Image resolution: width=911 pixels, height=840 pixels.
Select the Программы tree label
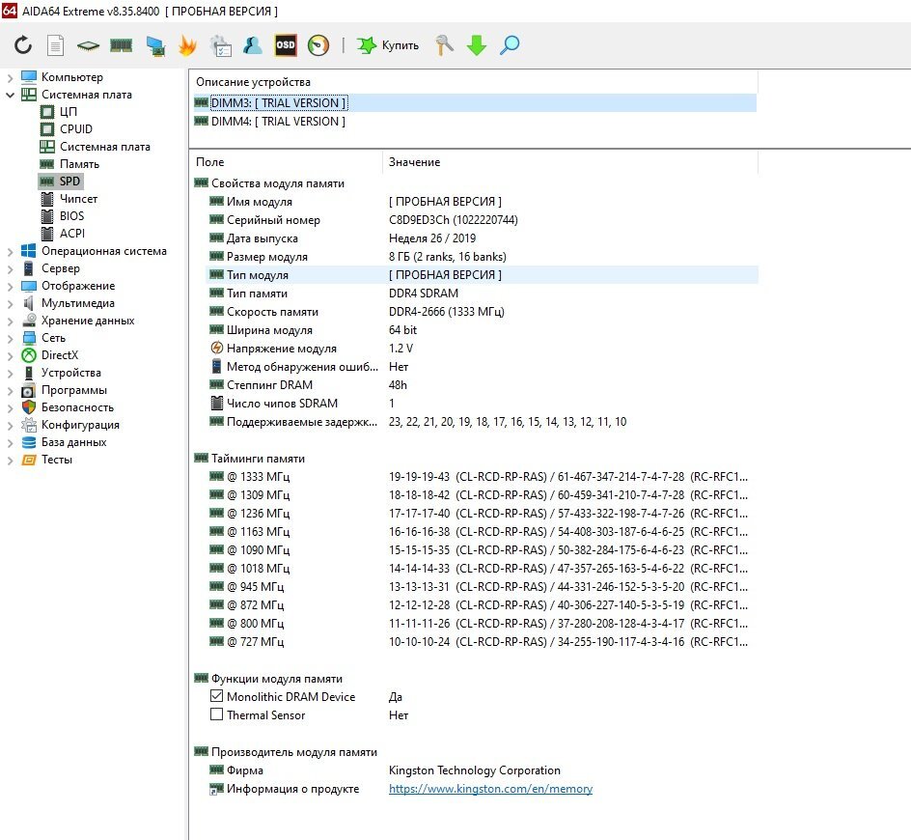(73, 390)
